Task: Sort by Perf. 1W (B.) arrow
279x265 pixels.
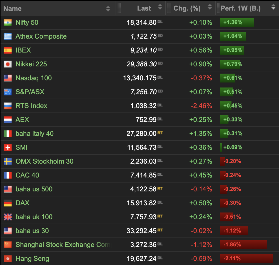Action: point(273,7)
